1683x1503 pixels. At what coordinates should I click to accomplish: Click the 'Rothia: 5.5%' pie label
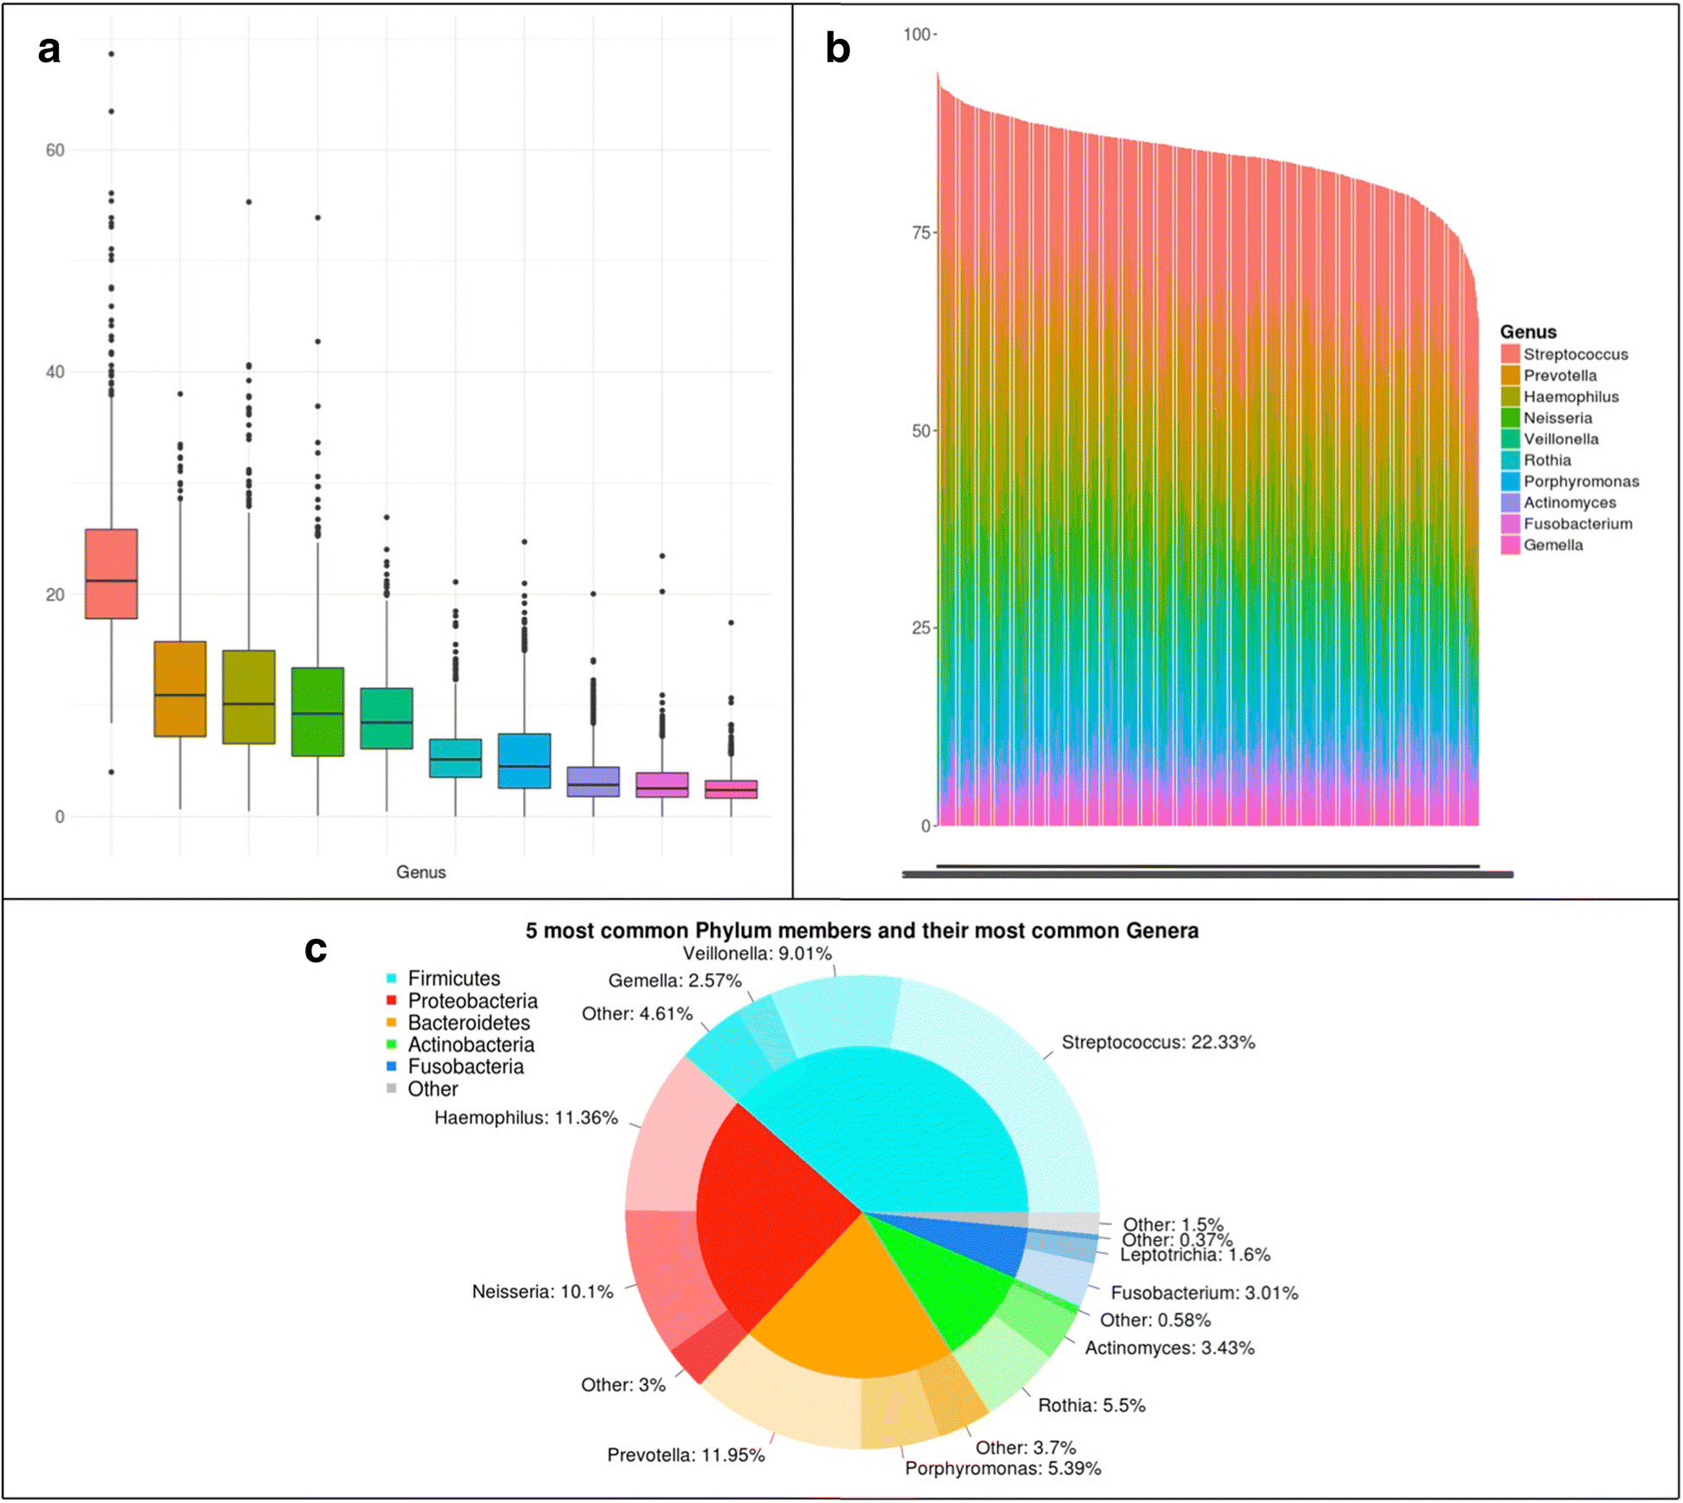tap(1091, 1405)
